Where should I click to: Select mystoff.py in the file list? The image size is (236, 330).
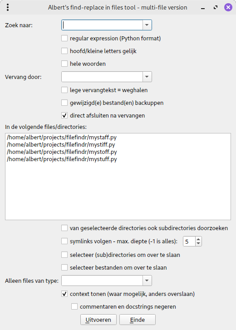pyautogui.click(x=62, y=152)
